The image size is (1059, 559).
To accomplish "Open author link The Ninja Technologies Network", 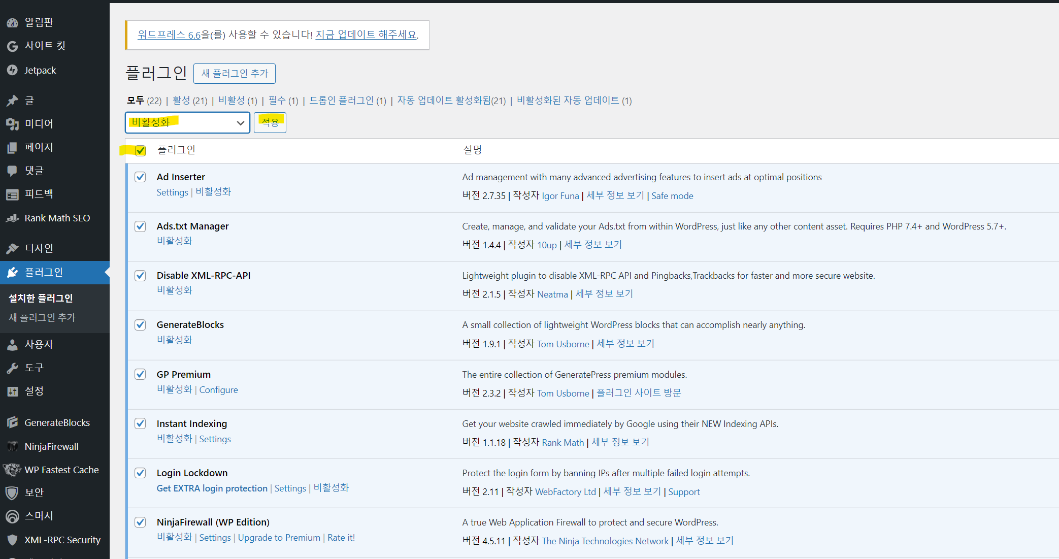I will 605,541.
